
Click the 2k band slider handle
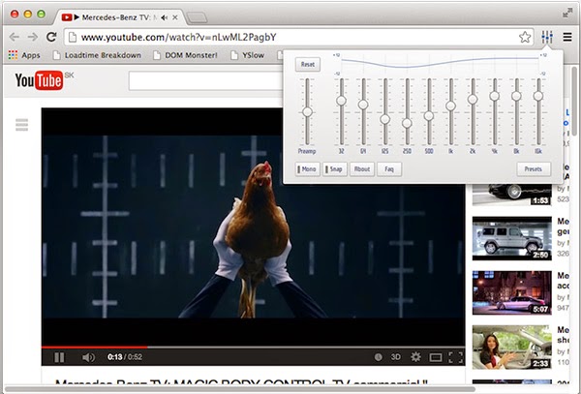point(473,100)
